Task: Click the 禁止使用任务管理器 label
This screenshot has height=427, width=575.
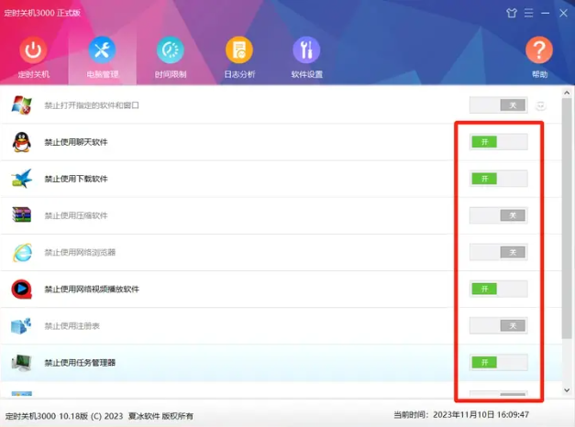Action: click(80, 363)
